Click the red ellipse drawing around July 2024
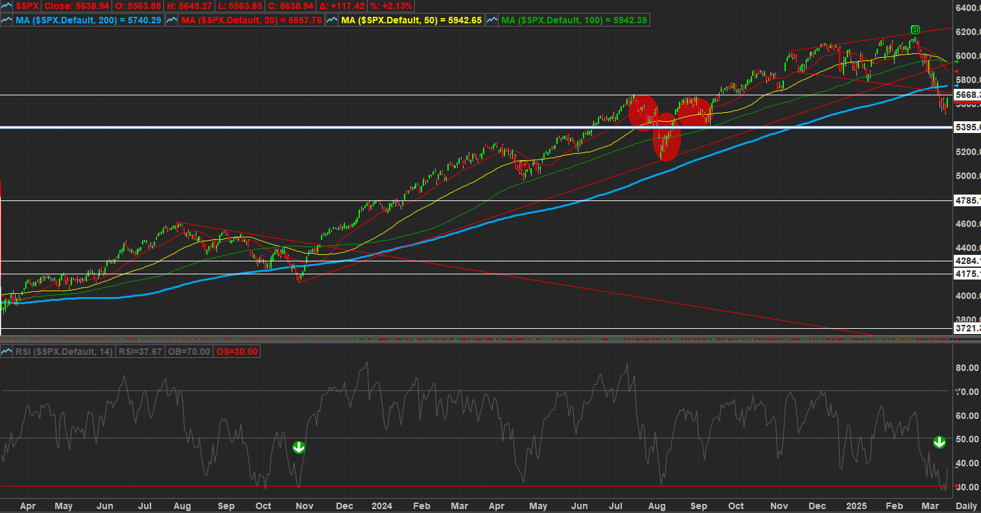 point(643,113)
